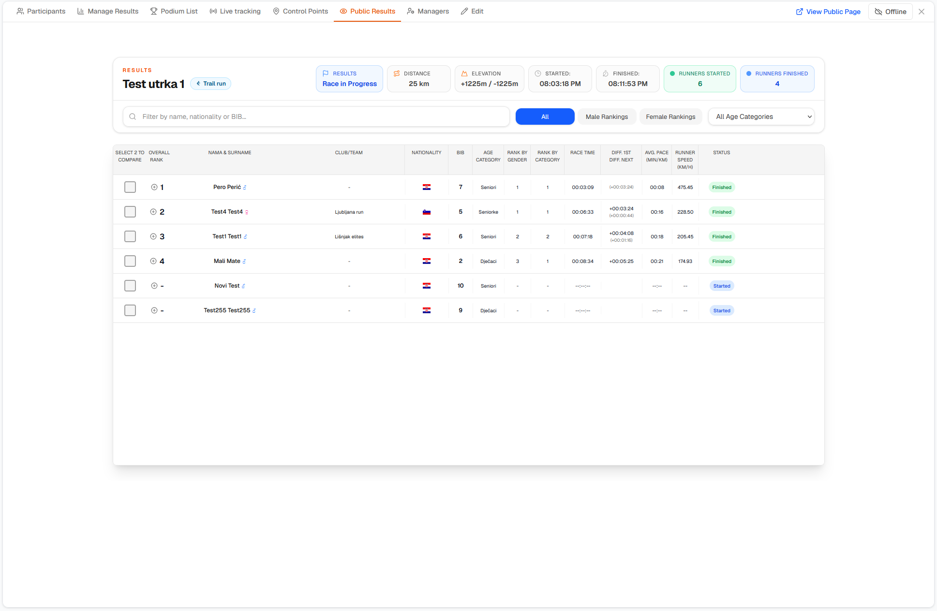
Task: Switch to the Podium List tab
Action: (x=174, y=11)
